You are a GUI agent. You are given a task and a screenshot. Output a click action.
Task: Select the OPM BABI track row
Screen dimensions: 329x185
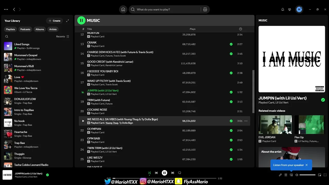coord(164,140)
